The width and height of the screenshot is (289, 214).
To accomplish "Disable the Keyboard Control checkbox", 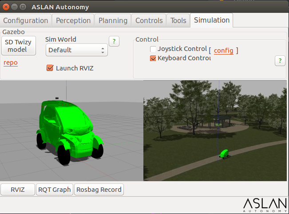I will [153, 58].
